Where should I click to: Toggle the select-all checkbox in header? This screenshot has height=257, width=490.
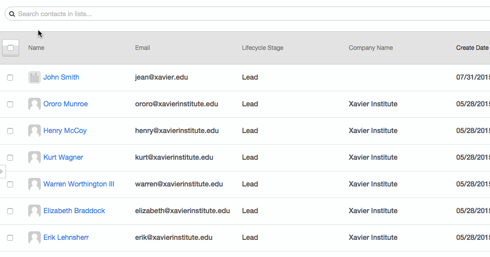[11, 48]
